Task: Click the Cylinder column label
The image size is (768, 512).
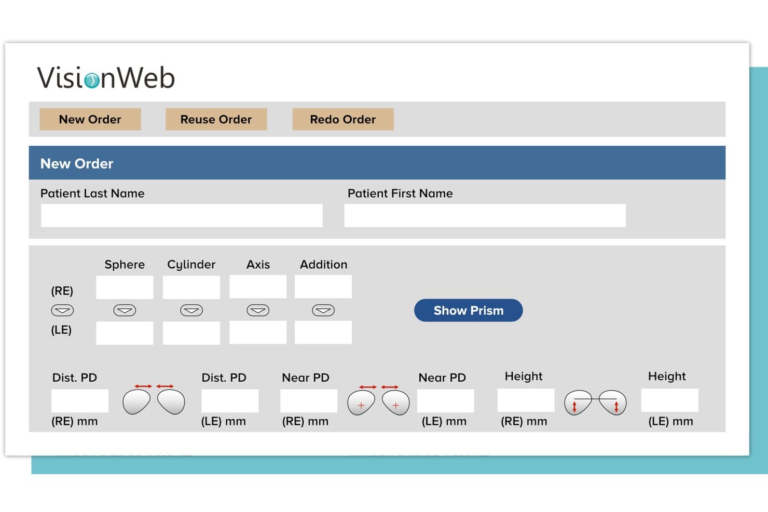Action: click(191, 265)
